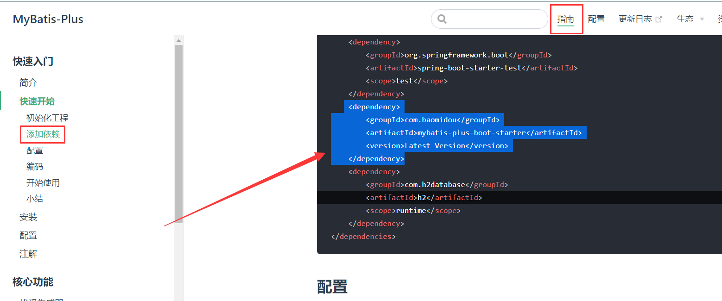
Task: Click the closing dependencies tag line
Action: pyautogui.click(x=364, y=237)
